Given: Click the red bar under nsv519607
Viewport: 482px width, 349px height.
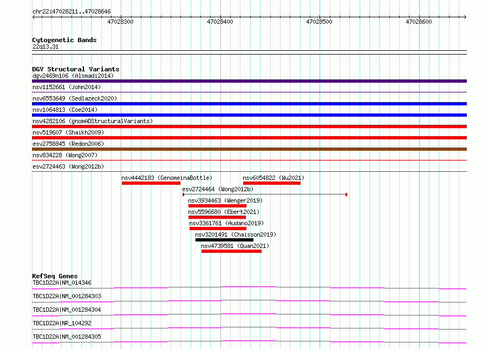Looking at the screenshot, I should tap(249, 138).
